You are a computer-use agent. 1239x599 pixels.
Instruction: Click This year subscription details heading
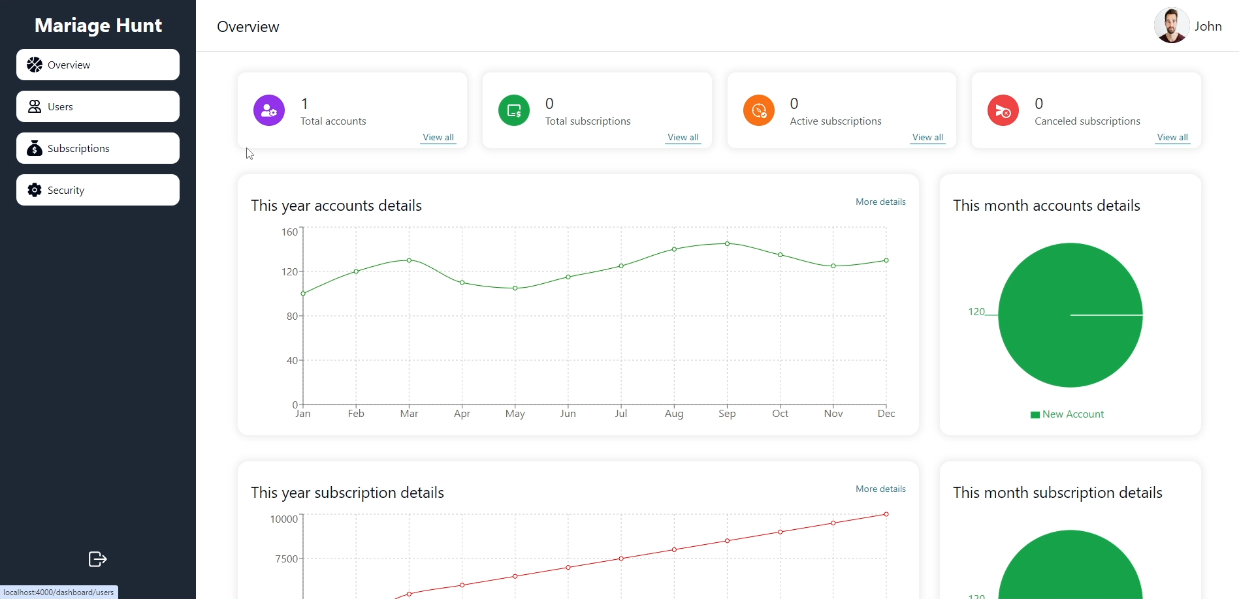tap(347, 493)
